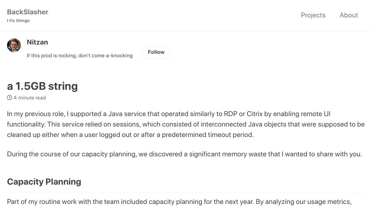This screenshot has height=209, width=372.
Task: Open the Projects navigation item
Action: coord(313,15)
